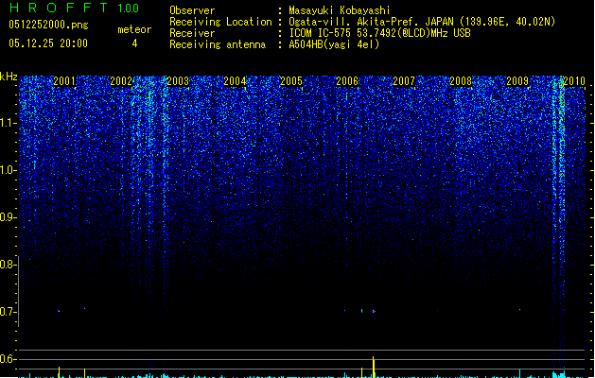
Task: Click the 1.1 kHz axis label
Action: pyautogui.click(x=8, y=123)
